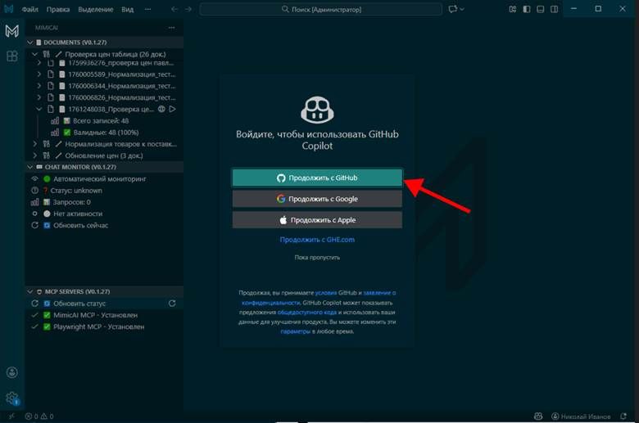The width and height of the screenshot is (639, 423).
Task: Select the Валидные: 48 (100%) row
Action: tap(104, 133)
